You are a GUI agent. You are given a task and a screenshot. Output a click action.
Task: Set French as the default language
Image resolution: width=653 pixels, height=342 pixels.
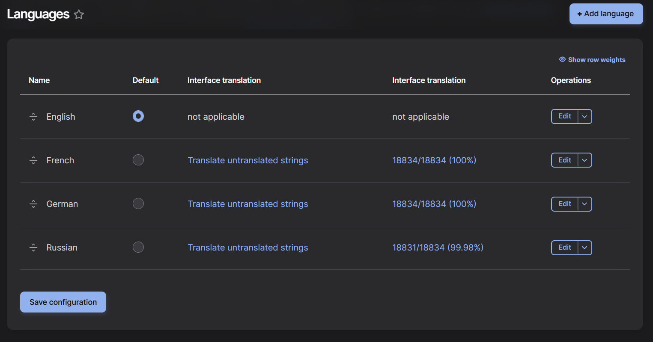point(138,160)
